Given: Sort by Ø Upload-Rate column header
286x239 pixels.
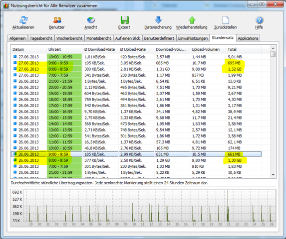Looking at the screenshot, I should coord(136,49).
